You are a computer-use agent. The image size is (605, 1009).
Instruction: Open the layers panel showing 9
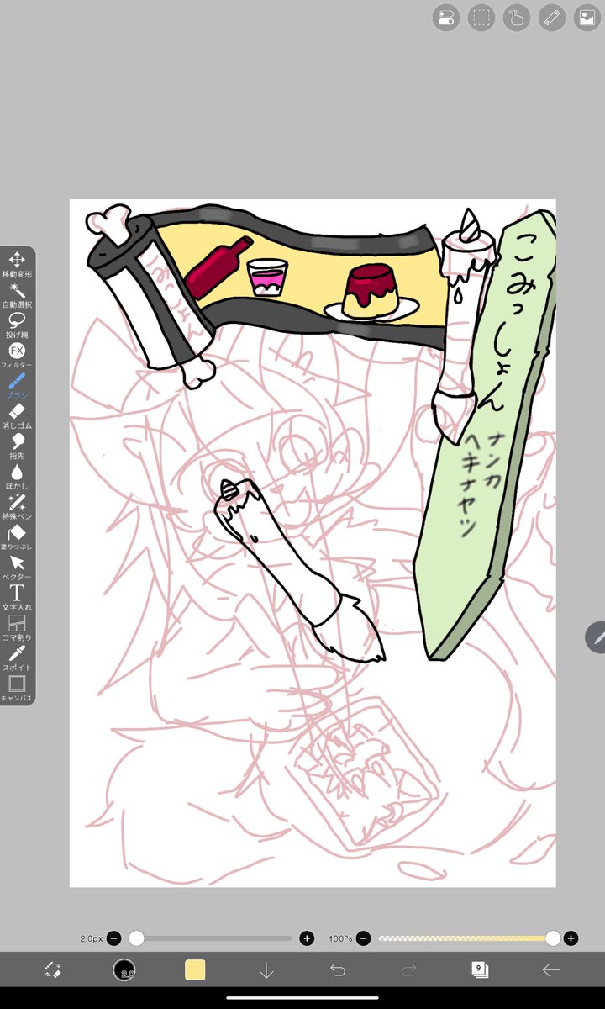click(479, 969)
